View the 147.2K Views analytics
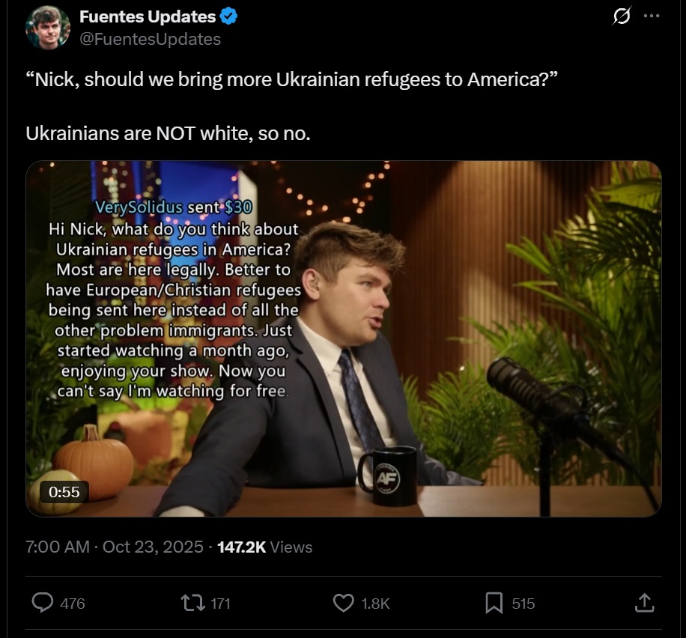Screen dimensions: 686x638 coord(264,547)
